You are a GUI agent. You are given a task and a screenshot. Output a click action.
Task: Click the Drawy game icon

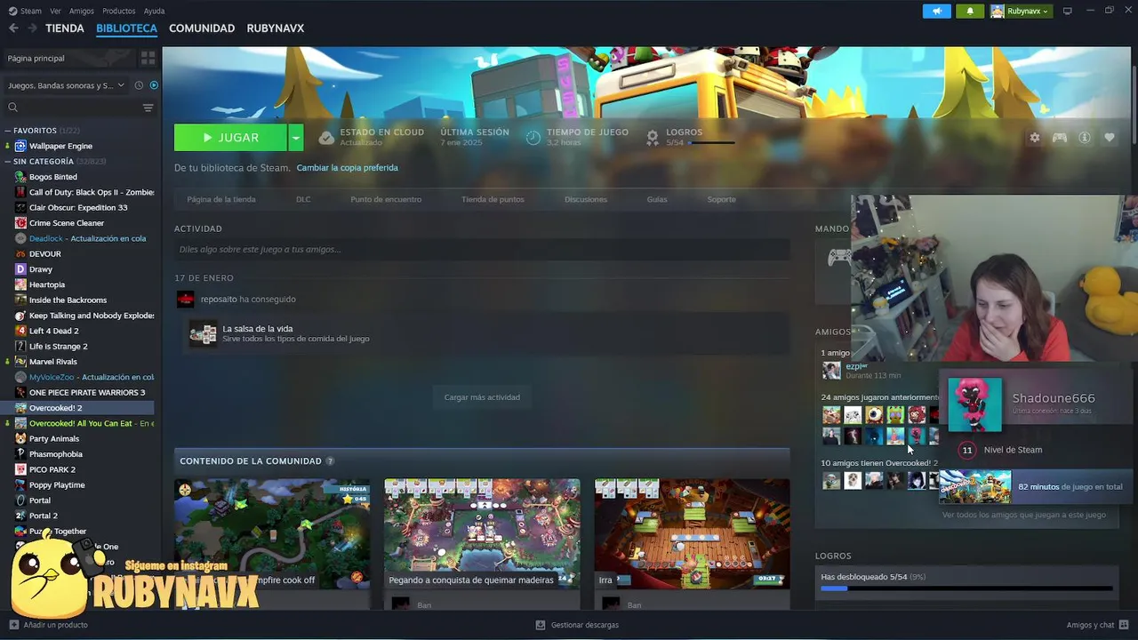[x=20, y=269]
